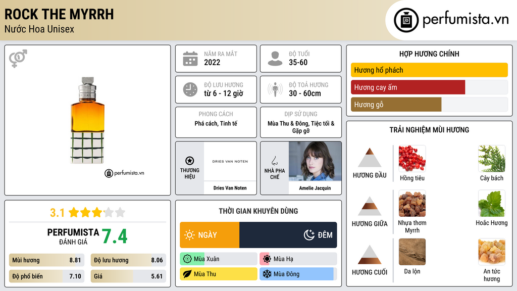Screen dimensions: 517x291
Task: Click the 2022 release year value
Action: click(x=212, y=62)
